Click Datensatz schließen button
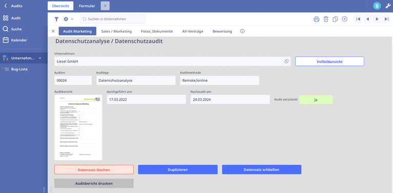This screenshot has width=393, height=193. (261, 169)
